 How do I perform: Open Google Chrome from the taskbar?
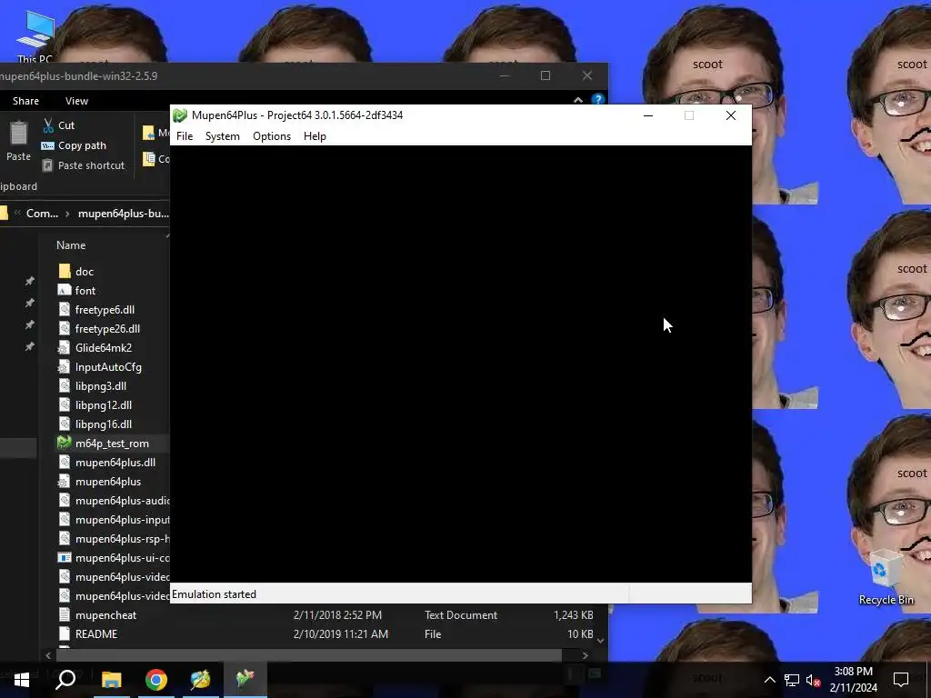tap(156, 680)
